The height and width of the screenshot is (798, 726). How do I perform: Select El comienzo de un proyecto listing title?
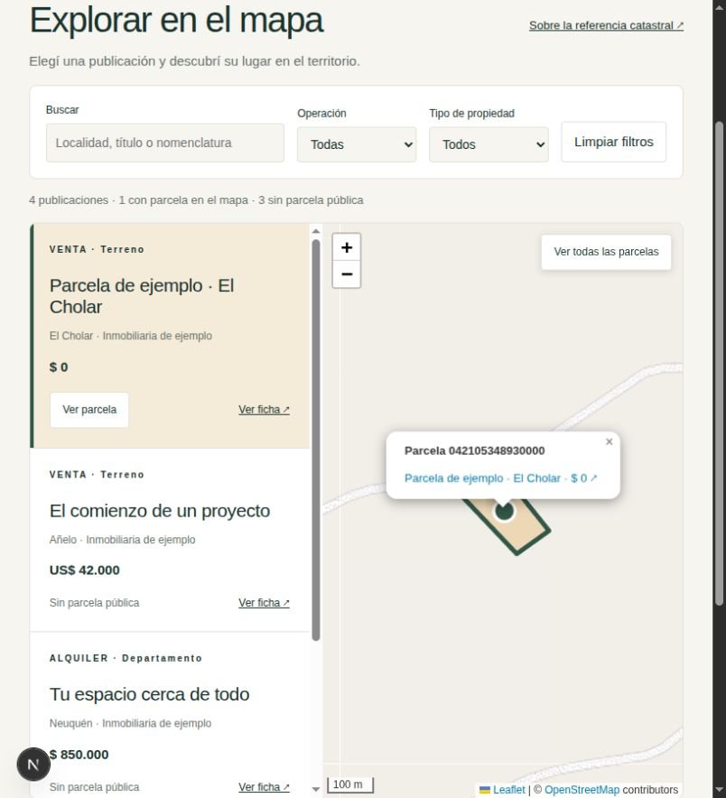(x=159, y=511)
